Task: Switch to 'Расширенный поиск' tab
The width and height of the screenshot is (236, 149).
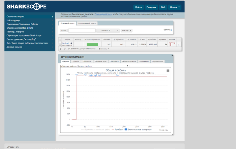Action: (87, 24)
